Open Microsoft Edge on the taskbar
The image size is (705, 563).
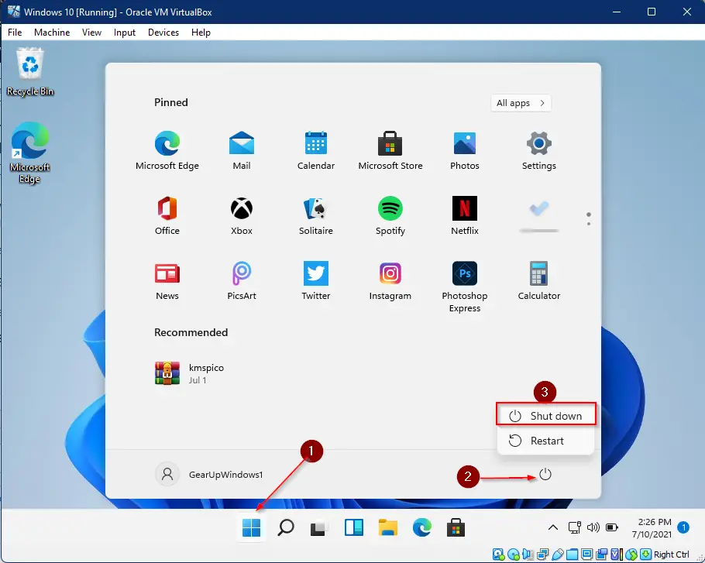point(421,527)
